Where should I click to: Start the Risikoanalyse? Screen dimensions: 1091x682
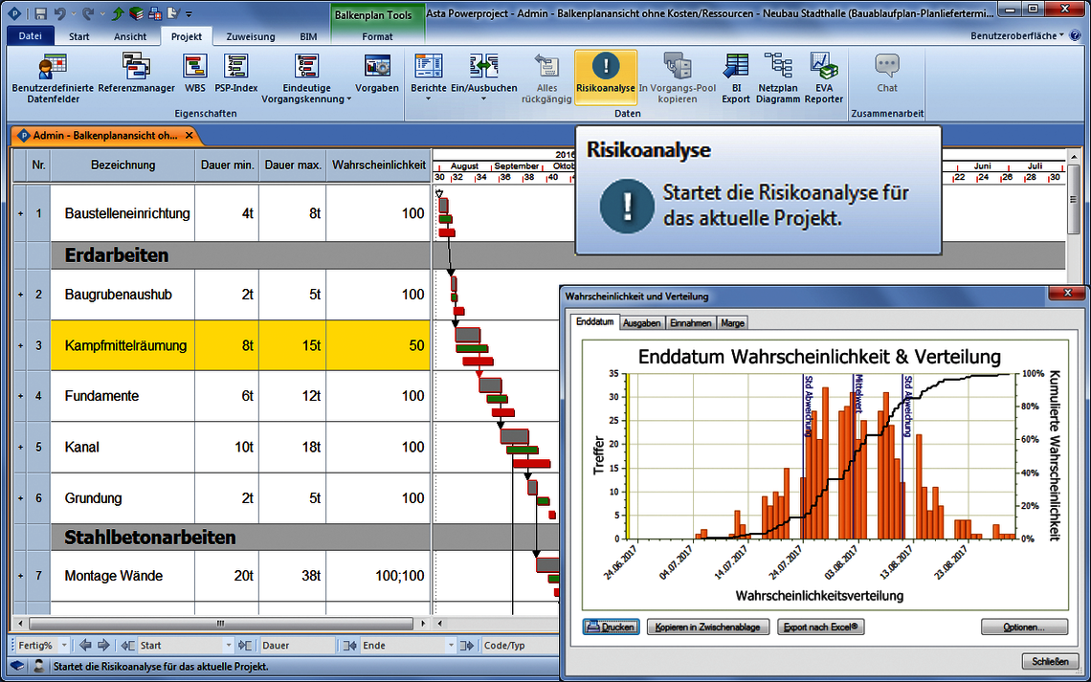tap(606, 77)
